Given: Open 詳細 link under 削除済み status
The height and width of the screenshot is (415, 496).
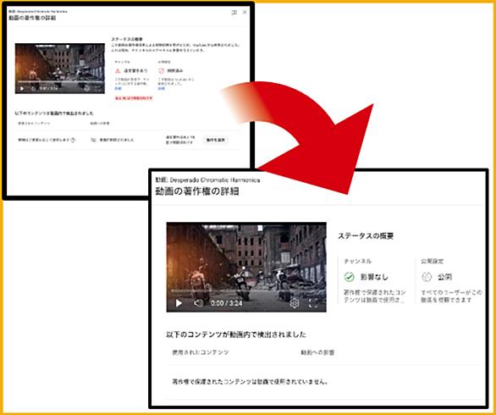Looking at the screenshot, I should (x=162, y=89).
